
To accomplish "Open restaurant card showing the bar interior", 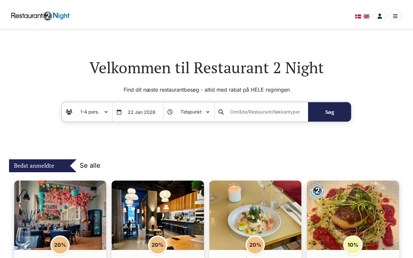I will click(158, 215).
